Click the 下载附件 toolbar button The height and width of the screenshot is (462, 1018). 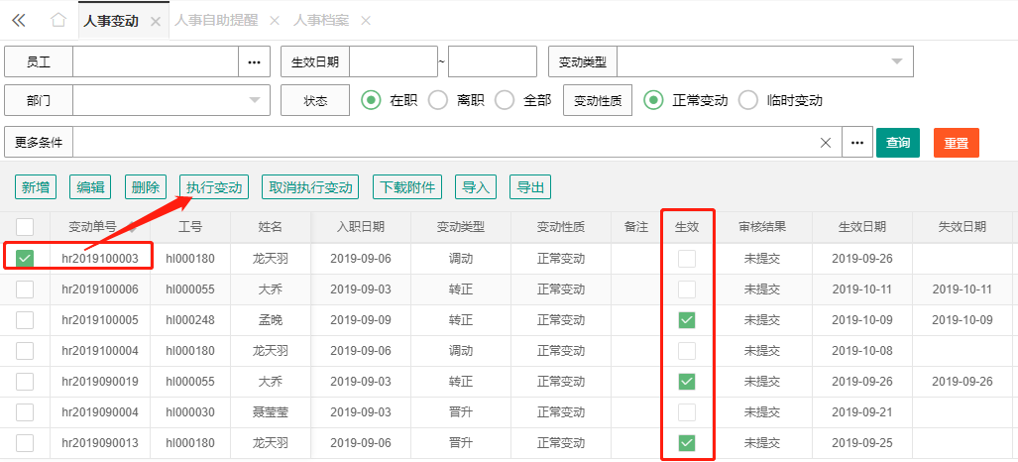tap(407, 187)
